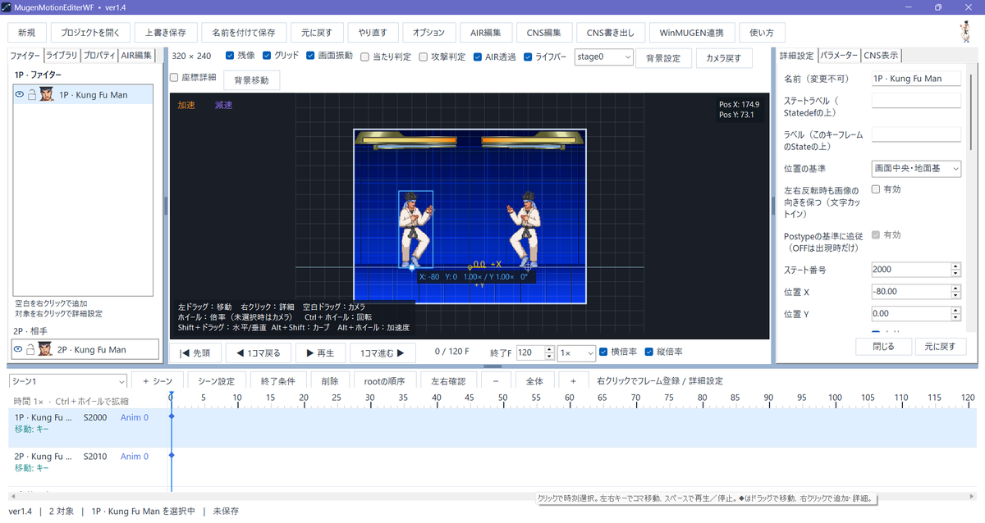Open the シーン1 scene dropdown

coord(67,381)
